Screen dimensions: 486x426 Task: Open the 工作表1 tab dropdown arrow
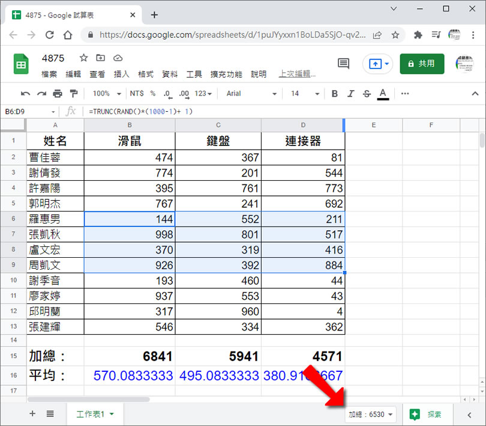coord(112,414)
